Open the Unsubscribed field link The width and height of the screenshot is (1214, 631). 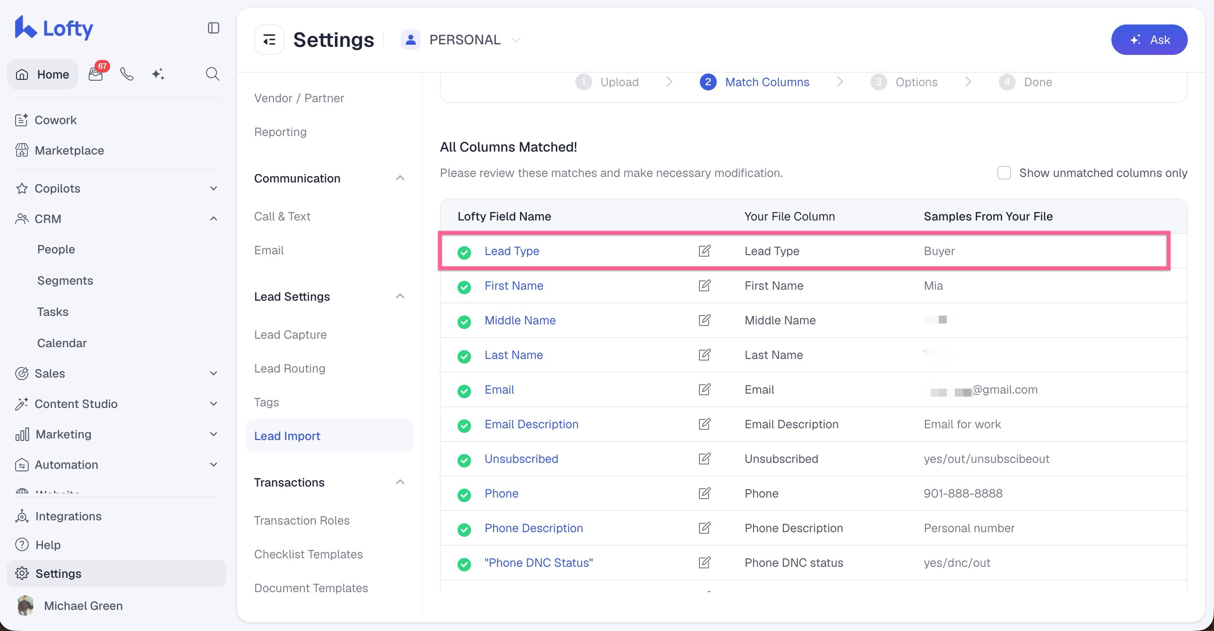521,458
